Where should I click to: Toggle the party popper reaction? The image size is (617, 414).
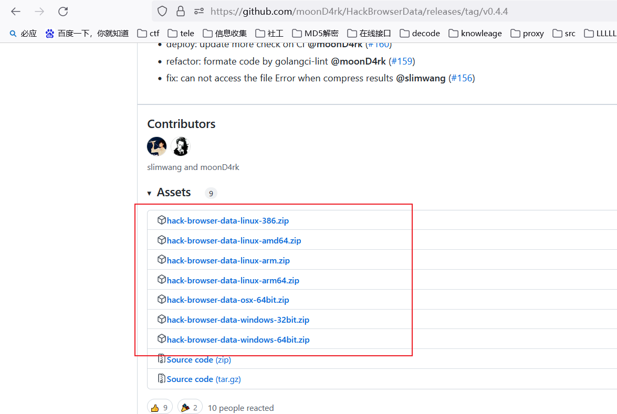(190, 407)
